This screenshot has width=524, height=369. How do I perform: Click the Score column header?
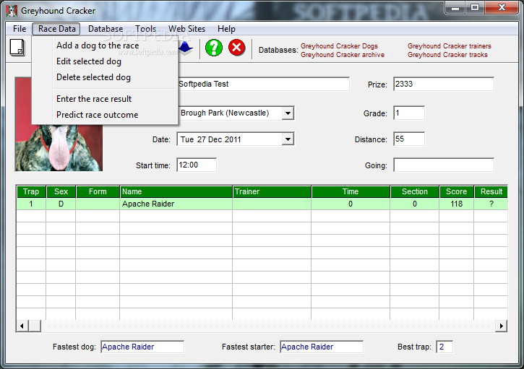click(x=457, y=191)
